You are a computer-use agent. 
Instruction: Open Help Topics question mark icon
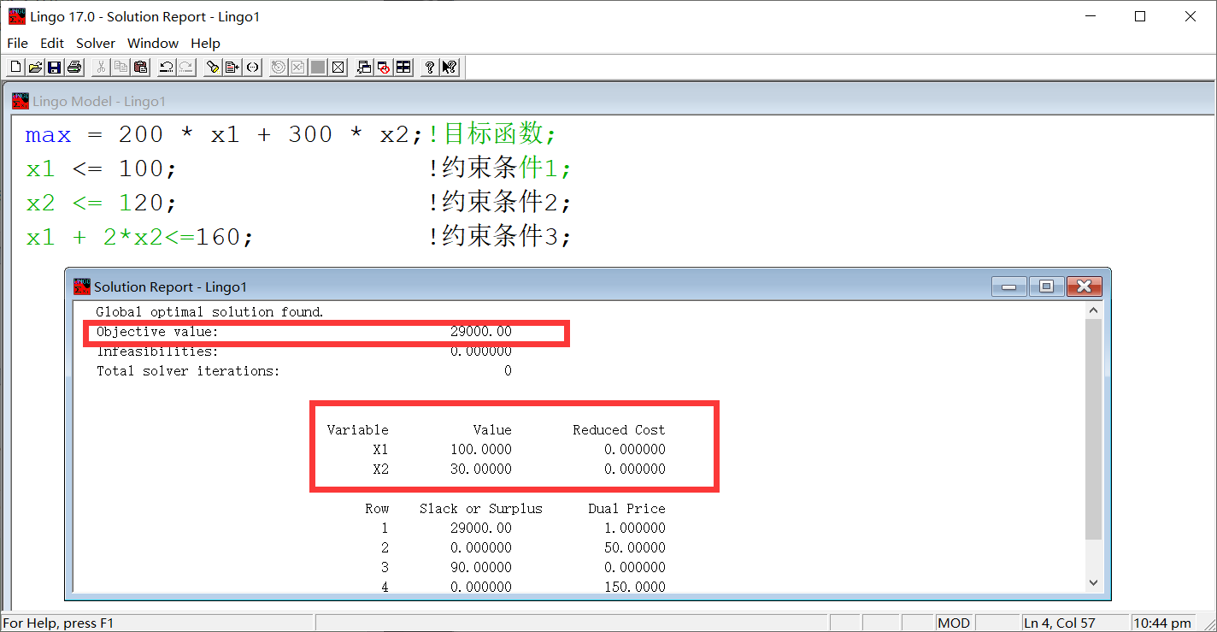coord(430,67)
